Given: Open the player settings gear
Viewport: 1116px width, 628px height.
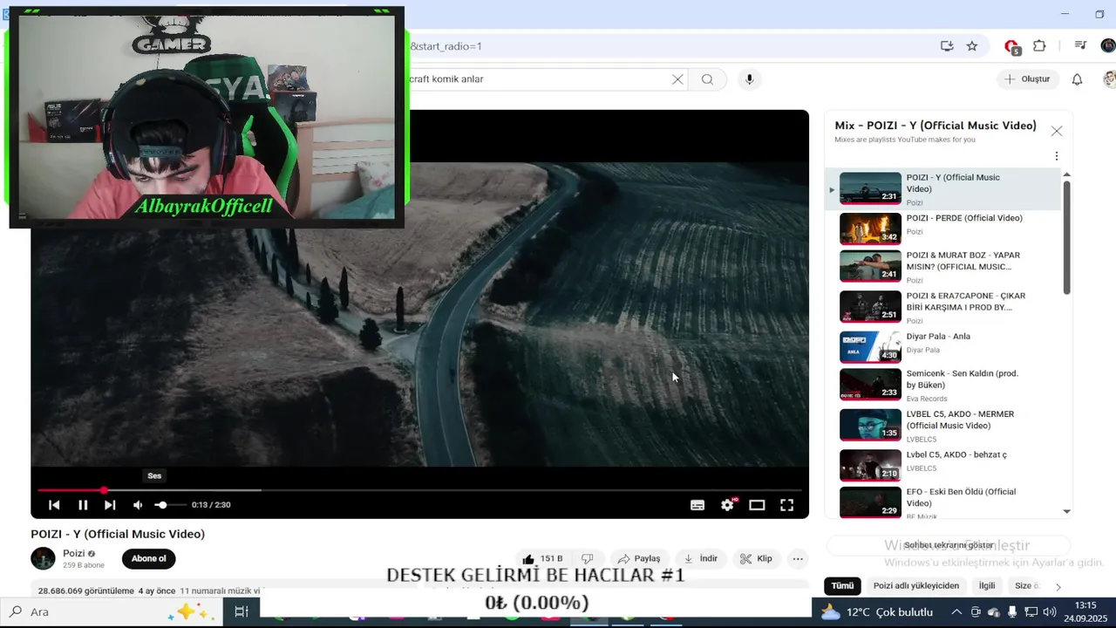Looking at the screenshot, I should [727, 505].
